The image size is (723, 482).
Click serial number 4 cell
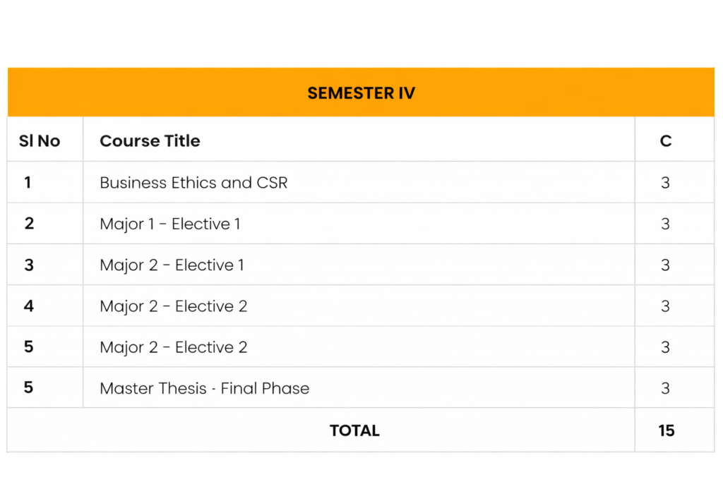tap(29, 306)
